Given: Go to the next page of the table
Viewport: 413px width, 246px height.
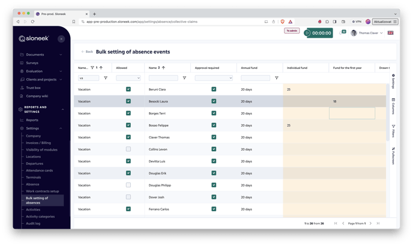Looking at the screenshot, I should click(370, 223).
